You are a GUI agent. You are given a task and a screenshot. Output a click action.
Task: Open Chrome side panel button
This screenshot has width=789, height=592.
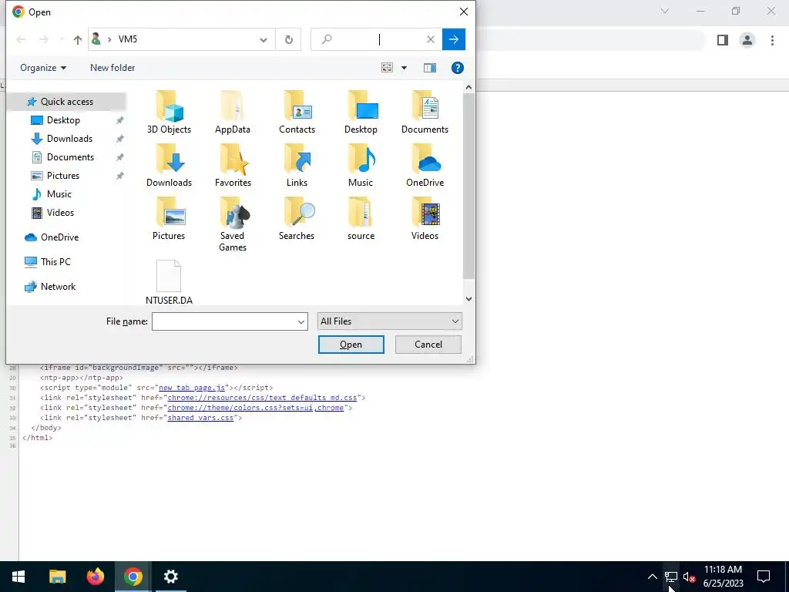click(723, 40)
